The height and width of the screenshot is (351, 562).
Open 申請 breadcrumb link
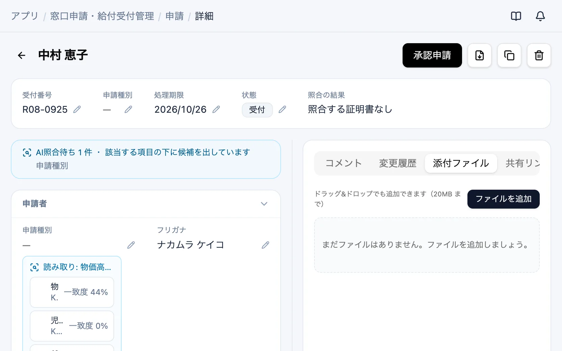pos(175,16)
